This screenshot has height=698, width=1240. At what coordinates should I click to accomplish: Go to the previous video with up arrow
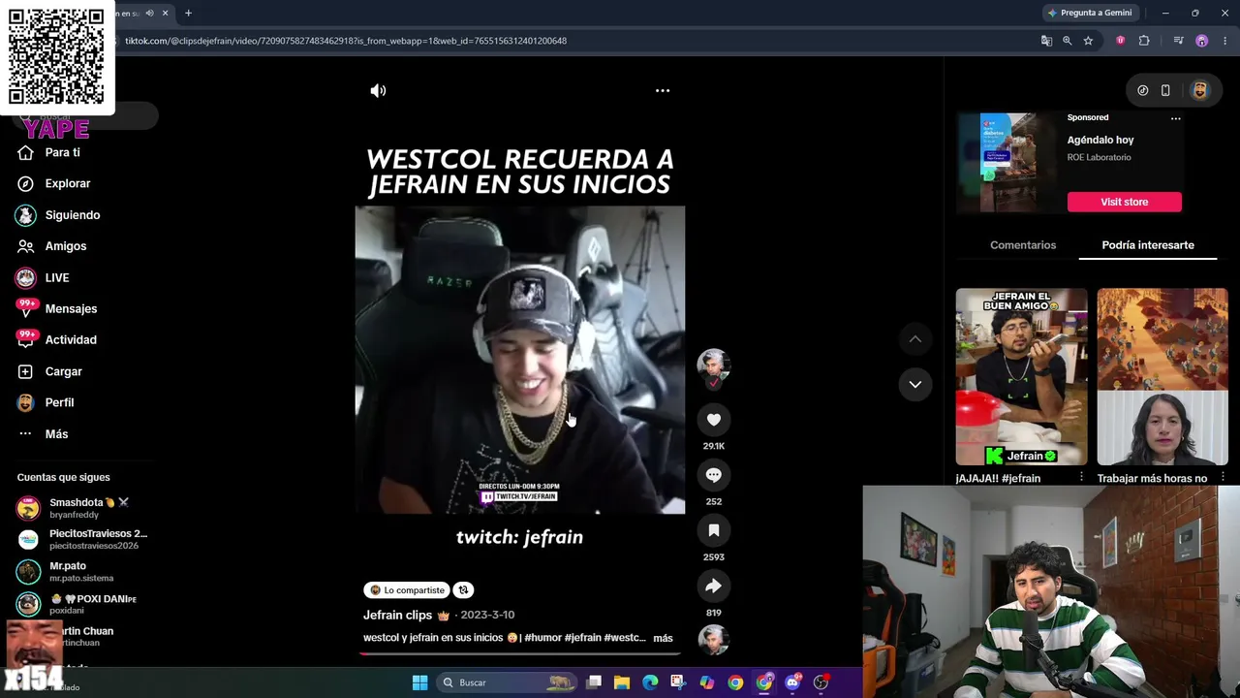pos(914,339)
